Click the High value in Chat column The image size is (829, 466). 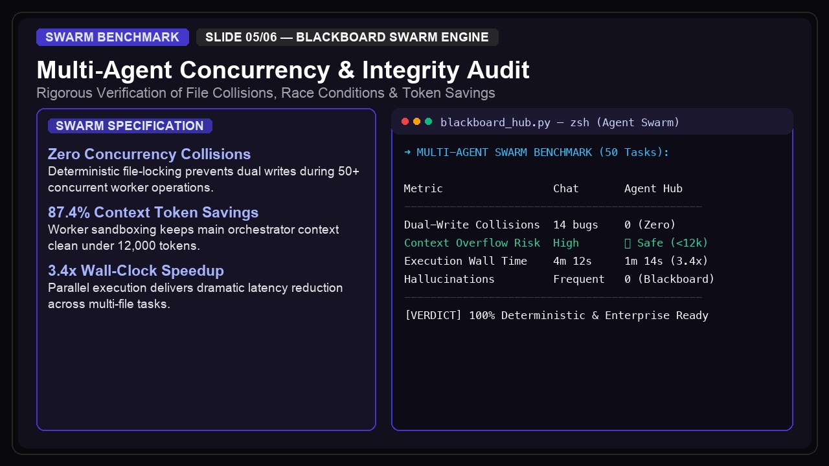click(x=566, y=243)
